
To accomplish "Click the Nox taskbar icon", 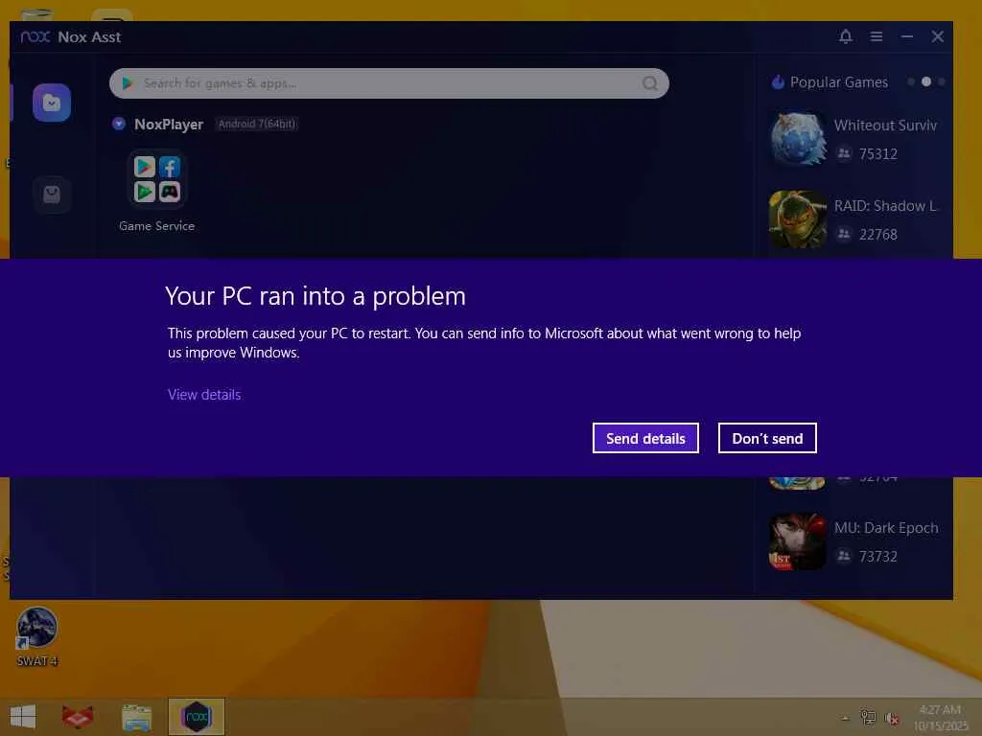I will pos(196,717).
